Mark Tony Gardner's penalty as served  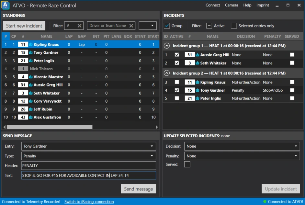(292, 90)
